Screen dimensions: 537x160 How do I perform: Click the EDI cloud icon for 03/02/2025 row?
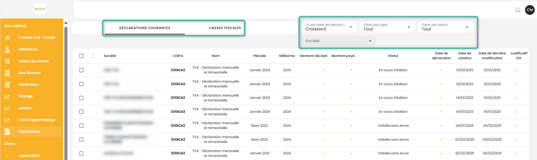click(515, 140)
